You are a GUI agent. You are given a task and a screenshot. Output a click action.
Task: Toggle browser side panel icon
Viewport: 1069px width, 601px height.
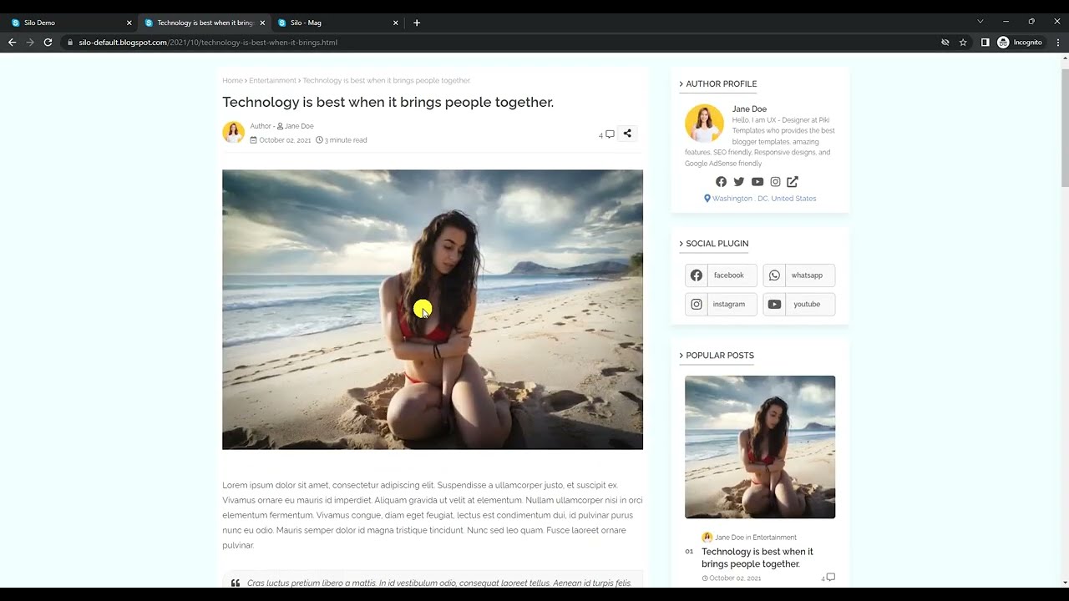point(985,43)
